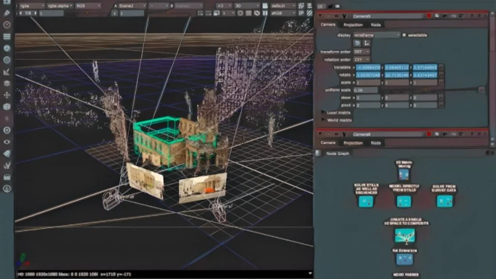The width and height of the screenshot is (496, 279).
Task: Open the Deep (D) nodes menu
Action: click(7, 130)
